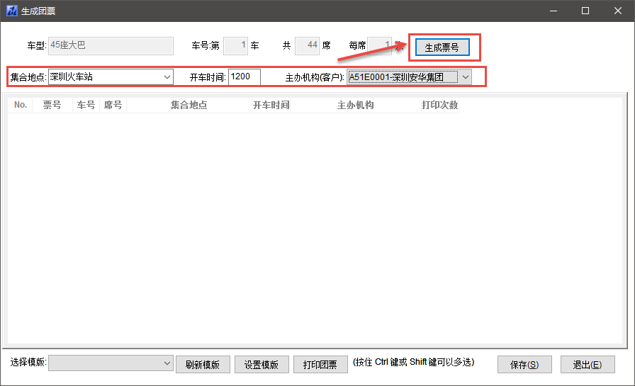Click the 生成团票 window app icon
The image size is (635, 386).
point(12,11)
